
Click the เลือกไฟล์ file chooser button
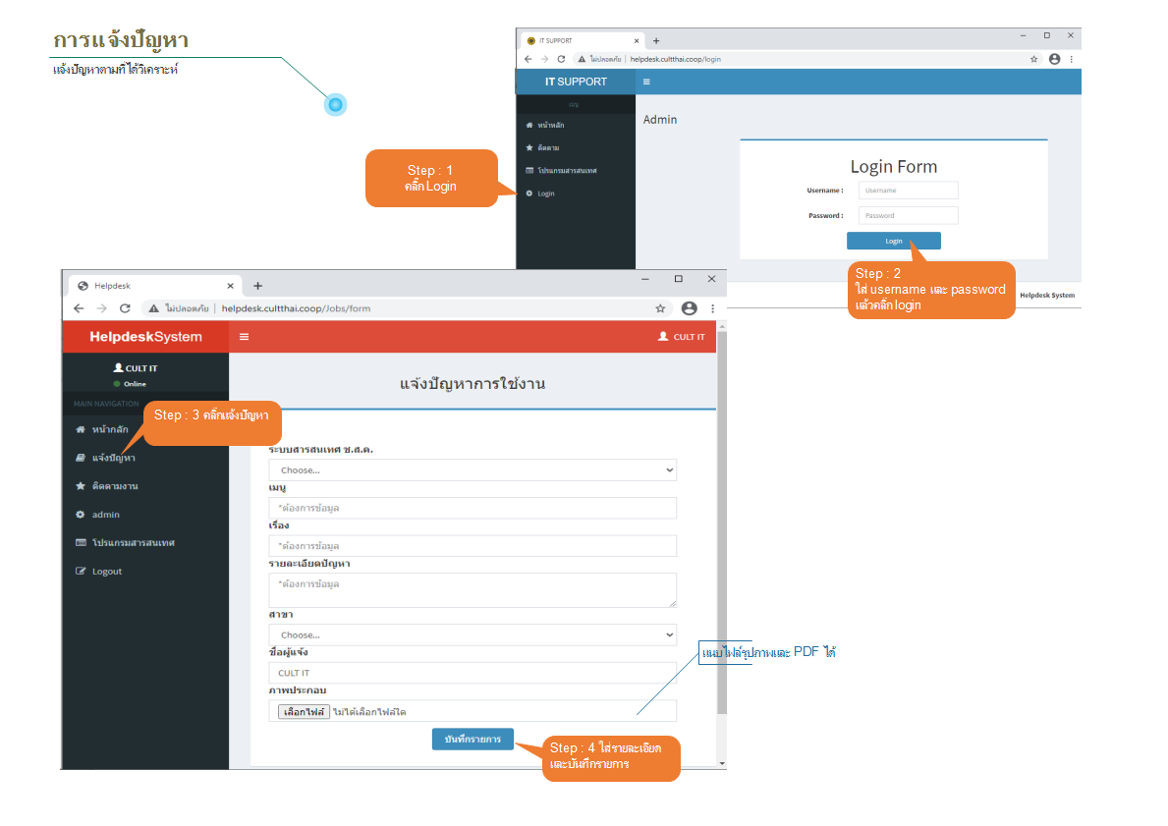click(303, 711)
